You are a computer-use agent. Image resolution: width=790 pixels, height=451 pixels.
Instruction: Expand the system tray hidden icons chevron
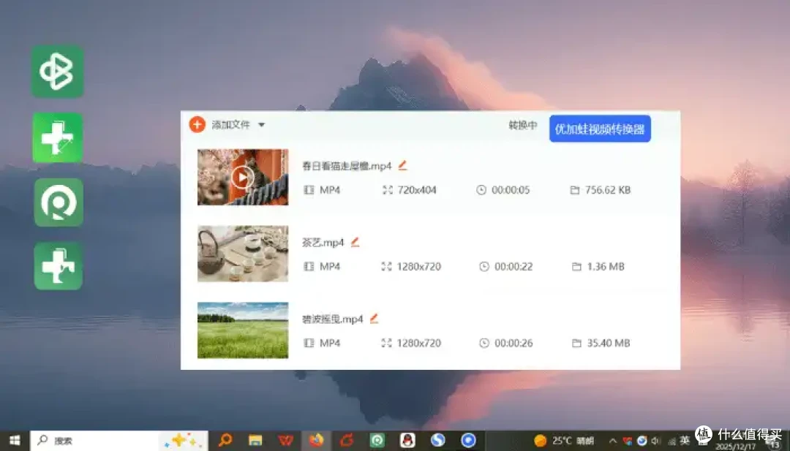[x=613, y=441]
